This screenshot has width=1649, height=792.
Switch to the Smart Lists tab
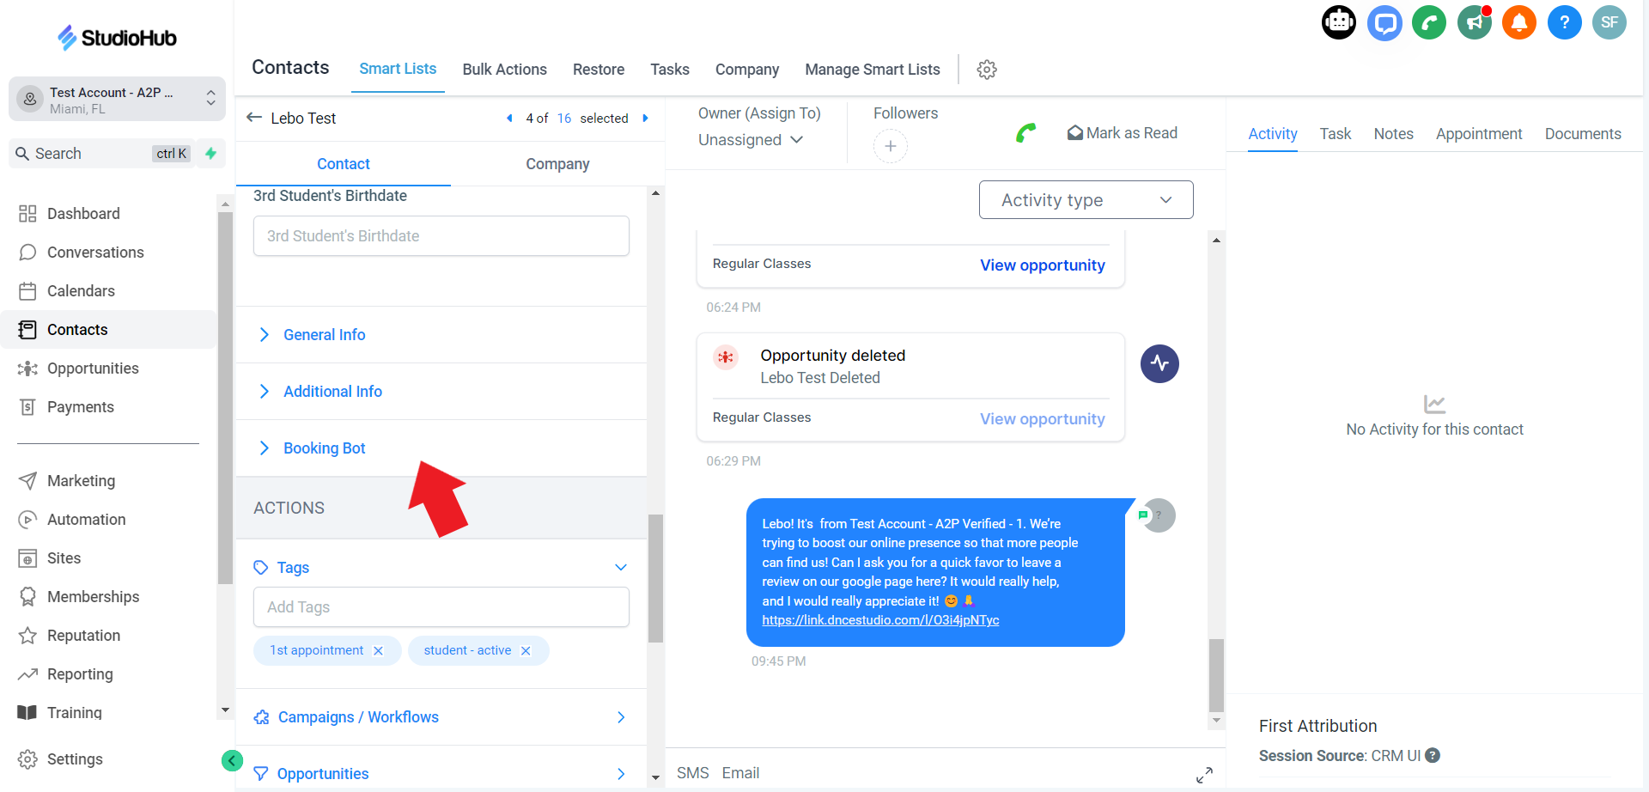398,69
